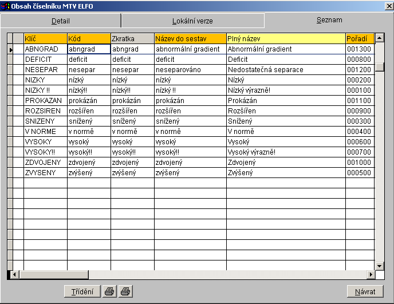Select the Seznam tab
The image size is (394, 304).
[329, 20]
